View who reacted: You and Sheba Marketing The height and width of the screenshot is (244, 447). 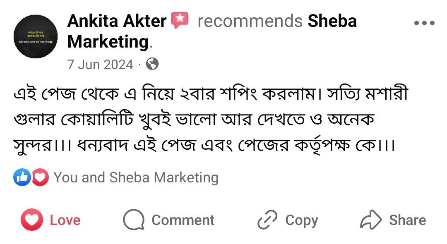click(136, 177)
